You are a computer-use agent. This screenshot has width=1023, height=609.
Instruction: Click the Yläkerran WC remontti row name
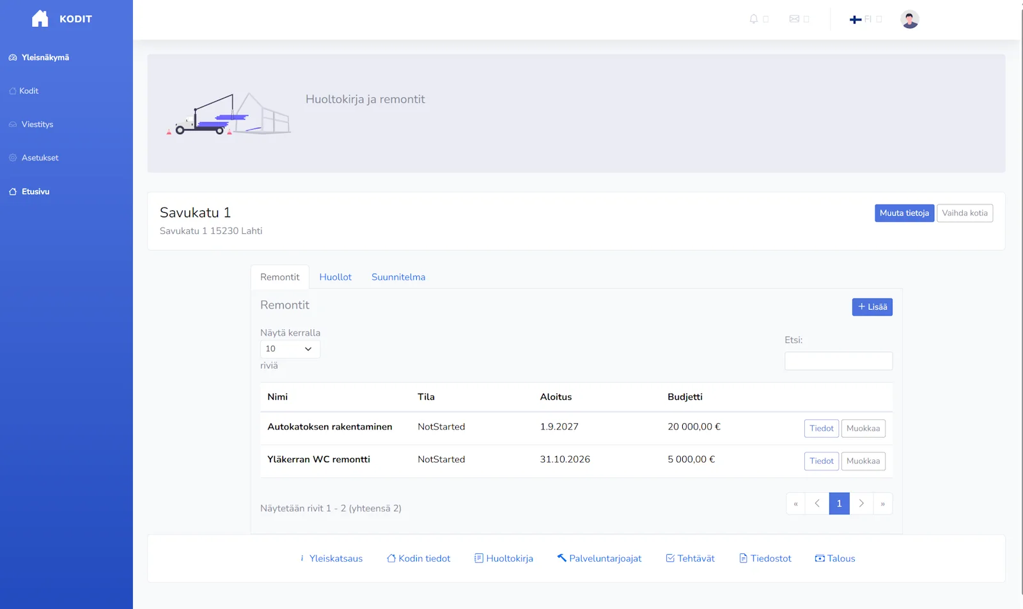[x=318, y=459]
